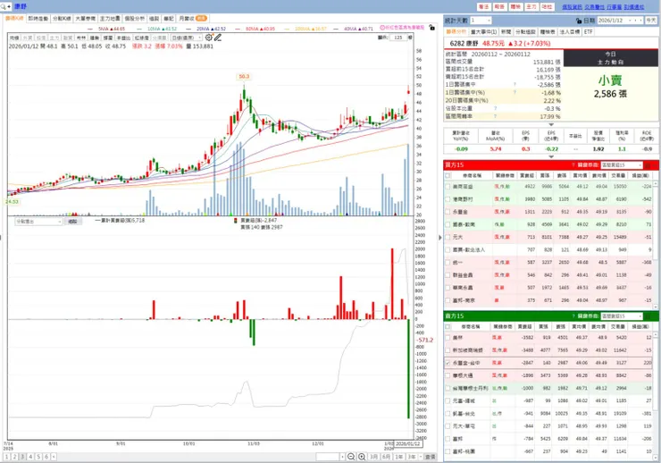
Task: Tick checkbox for 富邦-桃園 seller row
Action: 448,451
